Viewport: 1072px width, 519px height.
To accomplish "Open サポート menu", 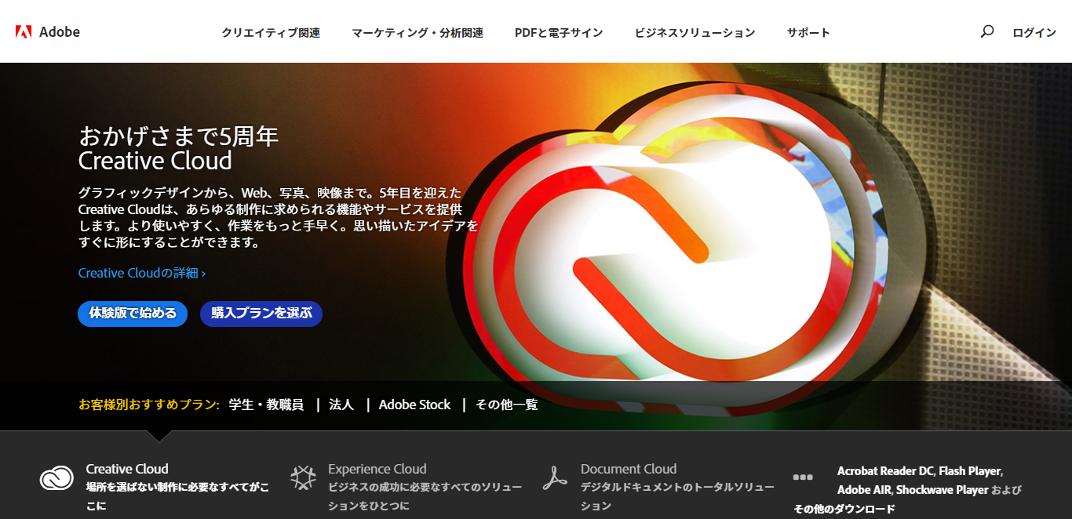I will click(808, 33).
